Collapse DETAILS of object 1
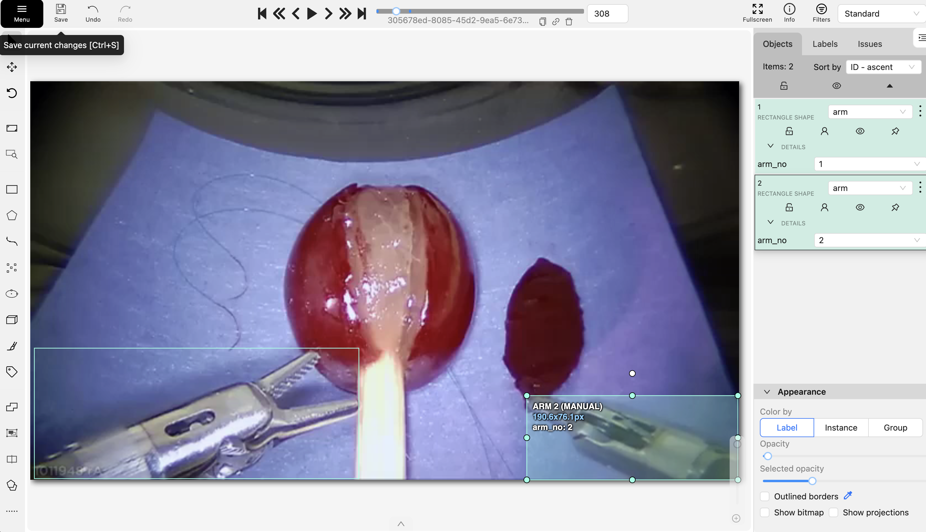Screen dimensions: 926x532 pos(770,146)
